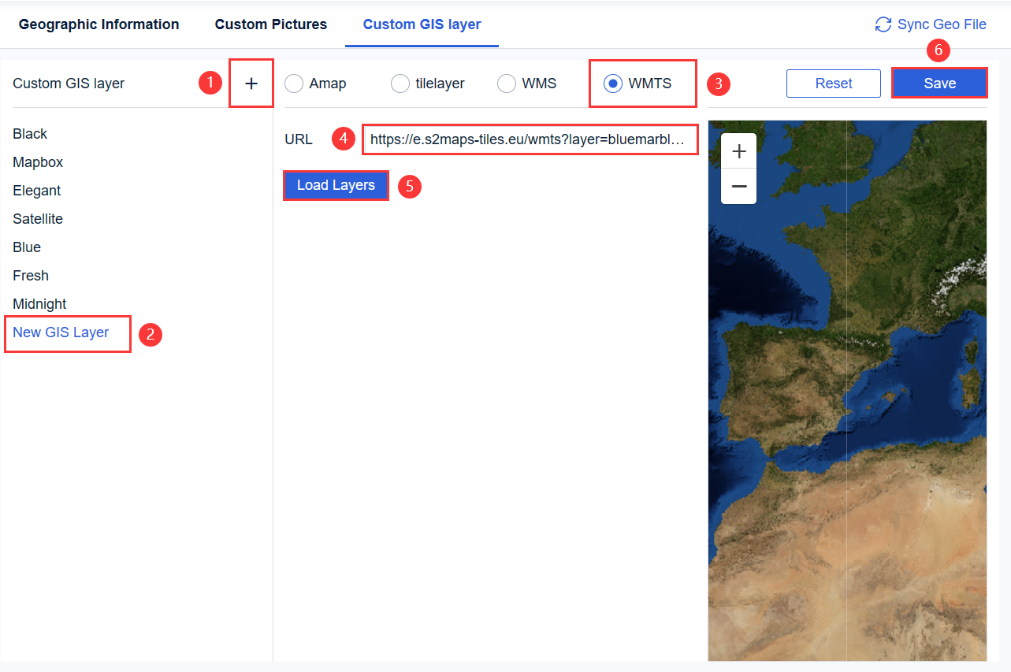
Task: Select the New GIS Layer entry
Action: [60, 332]
